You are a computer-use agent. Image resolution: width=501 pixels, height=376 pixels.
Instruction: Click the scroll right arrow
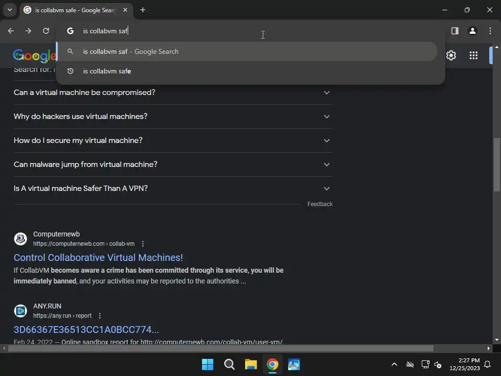pos(489,348)
